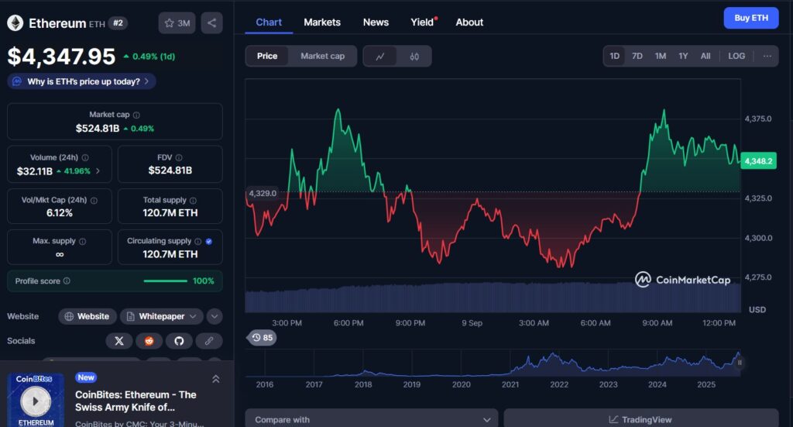Expand more website links chevron

[x=215, y=316]
